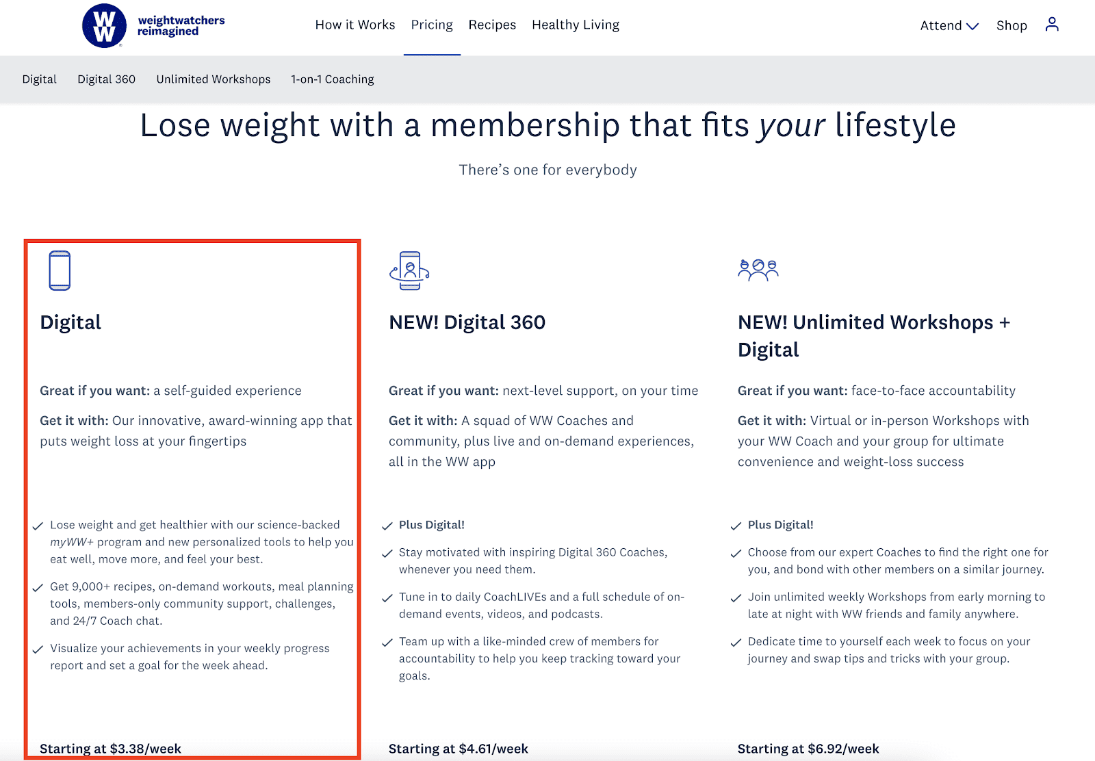Switch to the 1-on-1 Coaching tab

(x=331, y=79)
